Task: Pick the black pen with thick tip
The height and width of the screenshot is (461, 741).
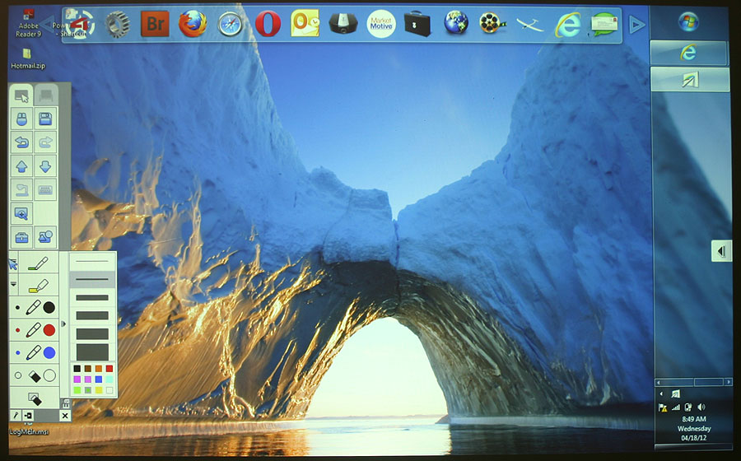Action: coord(49,308)
